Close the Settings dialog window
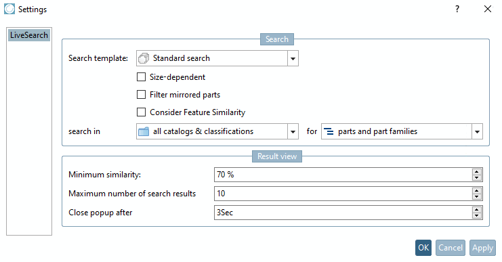This screenshot has height=262, width=502. 488,9
